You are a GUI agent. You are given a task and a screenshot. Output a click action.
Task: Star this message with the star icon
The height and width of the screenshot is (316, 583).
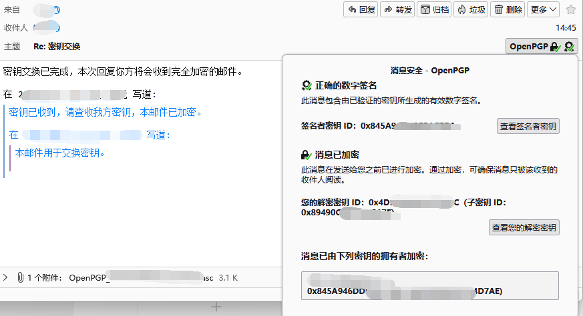[x=571, y=9]
